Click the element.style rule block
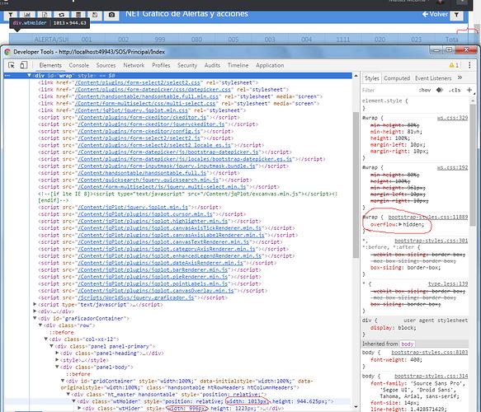 click(415, 105)
